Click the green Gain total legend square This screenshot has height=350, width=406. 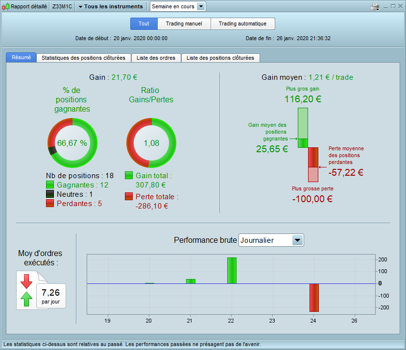coord(129,176)
